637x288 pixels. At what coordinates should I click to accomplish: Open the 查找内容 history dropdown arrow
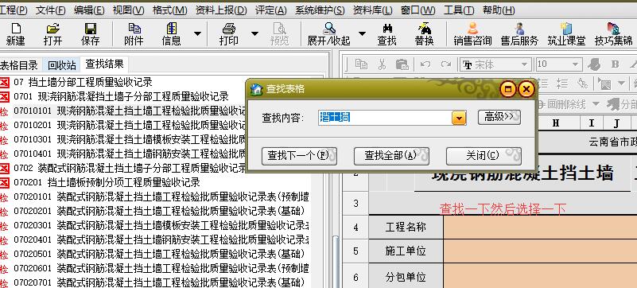(x=459, y=118)
